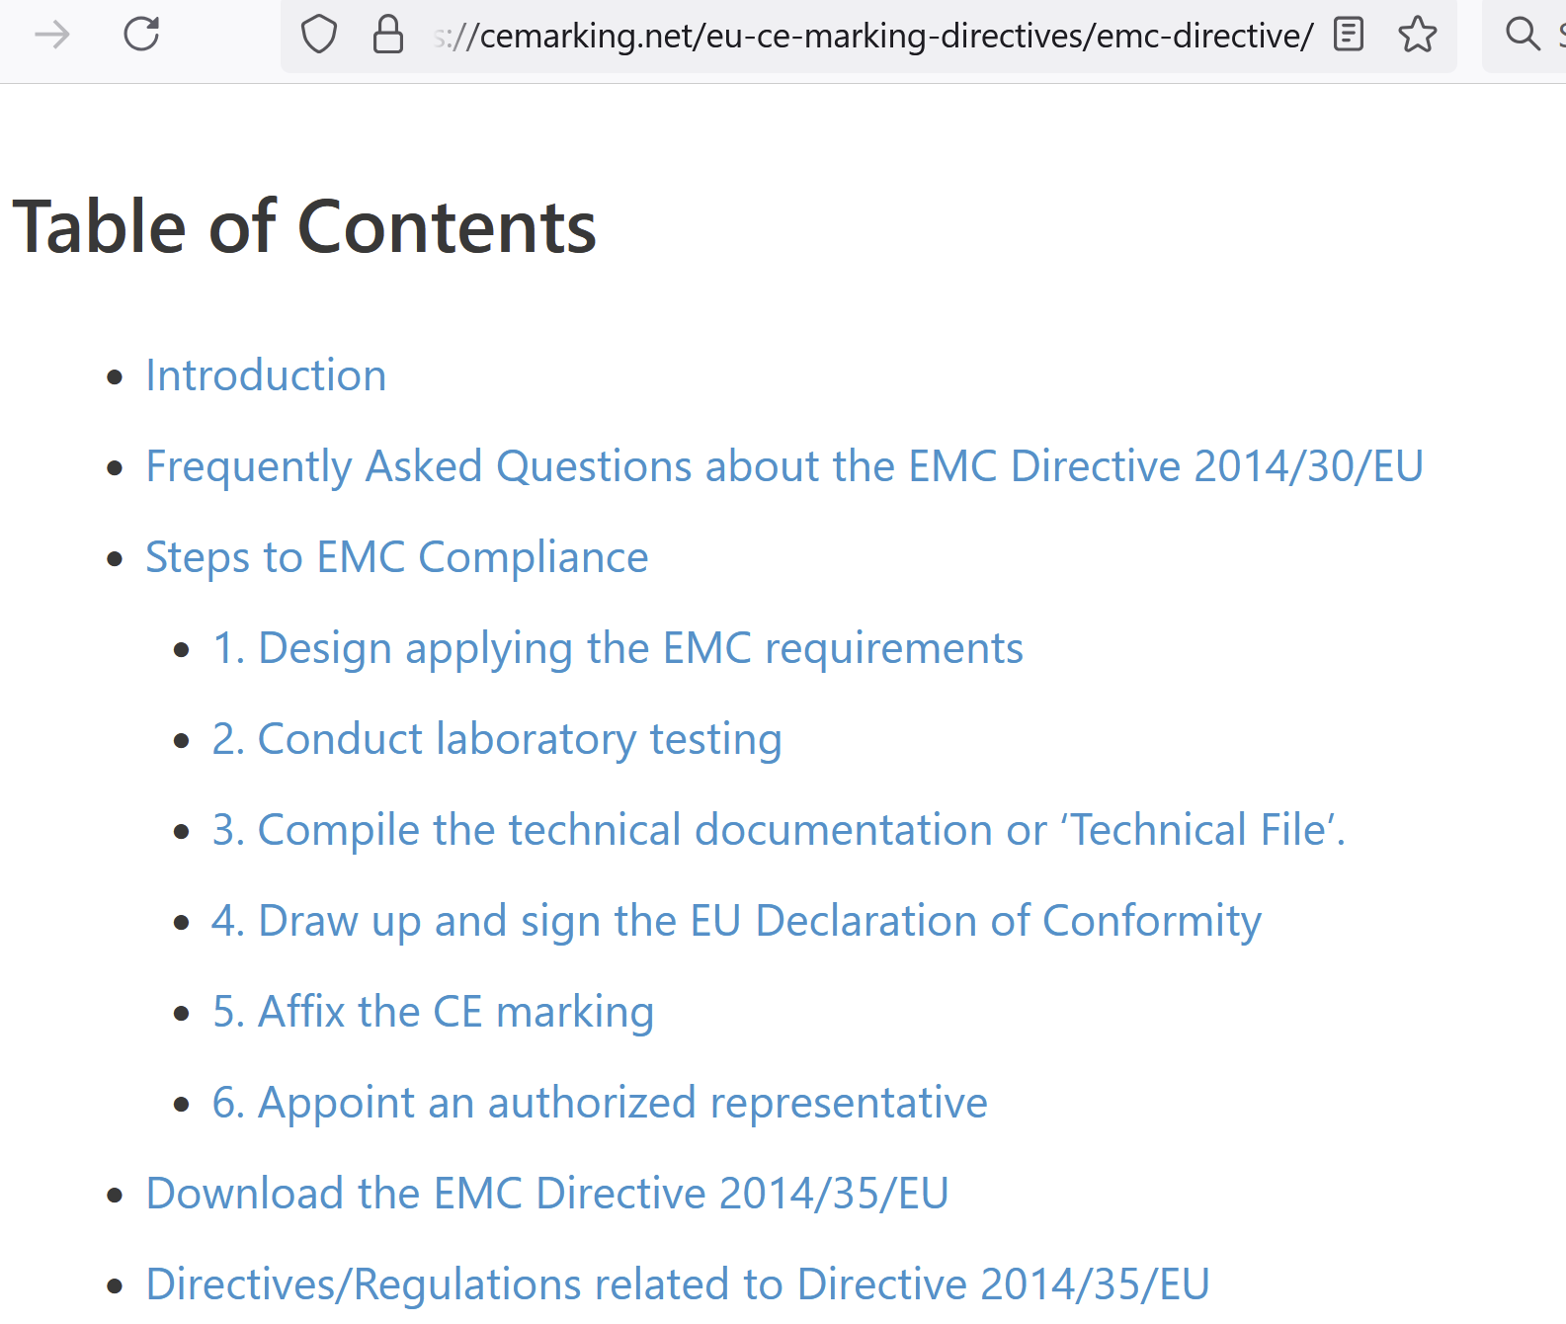Click the site security padlock icon
The width and height of the screenshot is (1566, 1324).
point(387,35)
